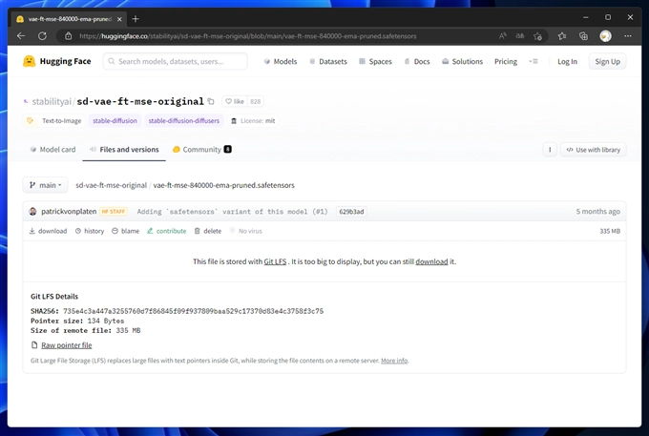Click Use with library button
The width and height of the screenshot is (649, 436).
pyautogui.click(x=593, y=150)
